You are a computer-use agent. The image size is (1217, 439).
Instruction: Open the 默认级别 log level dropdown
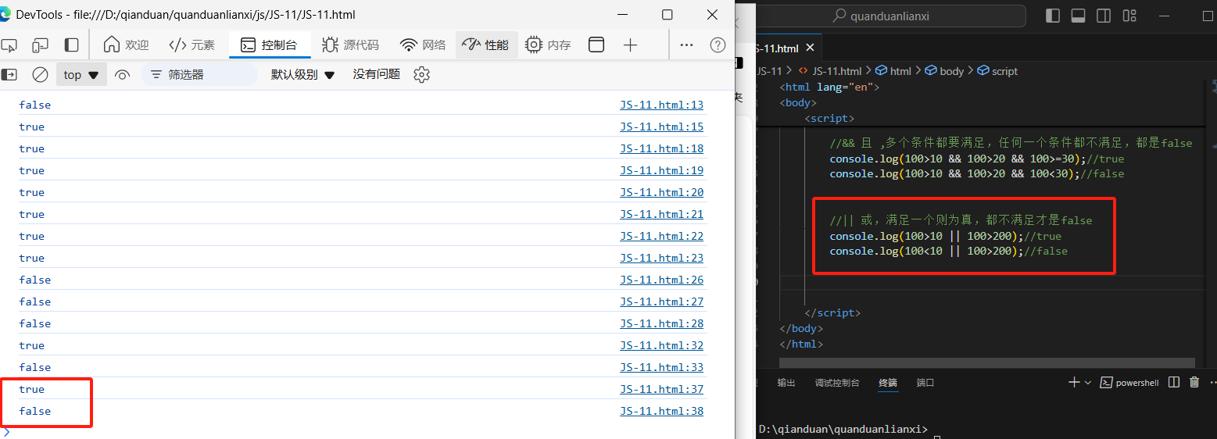(302, 74)
